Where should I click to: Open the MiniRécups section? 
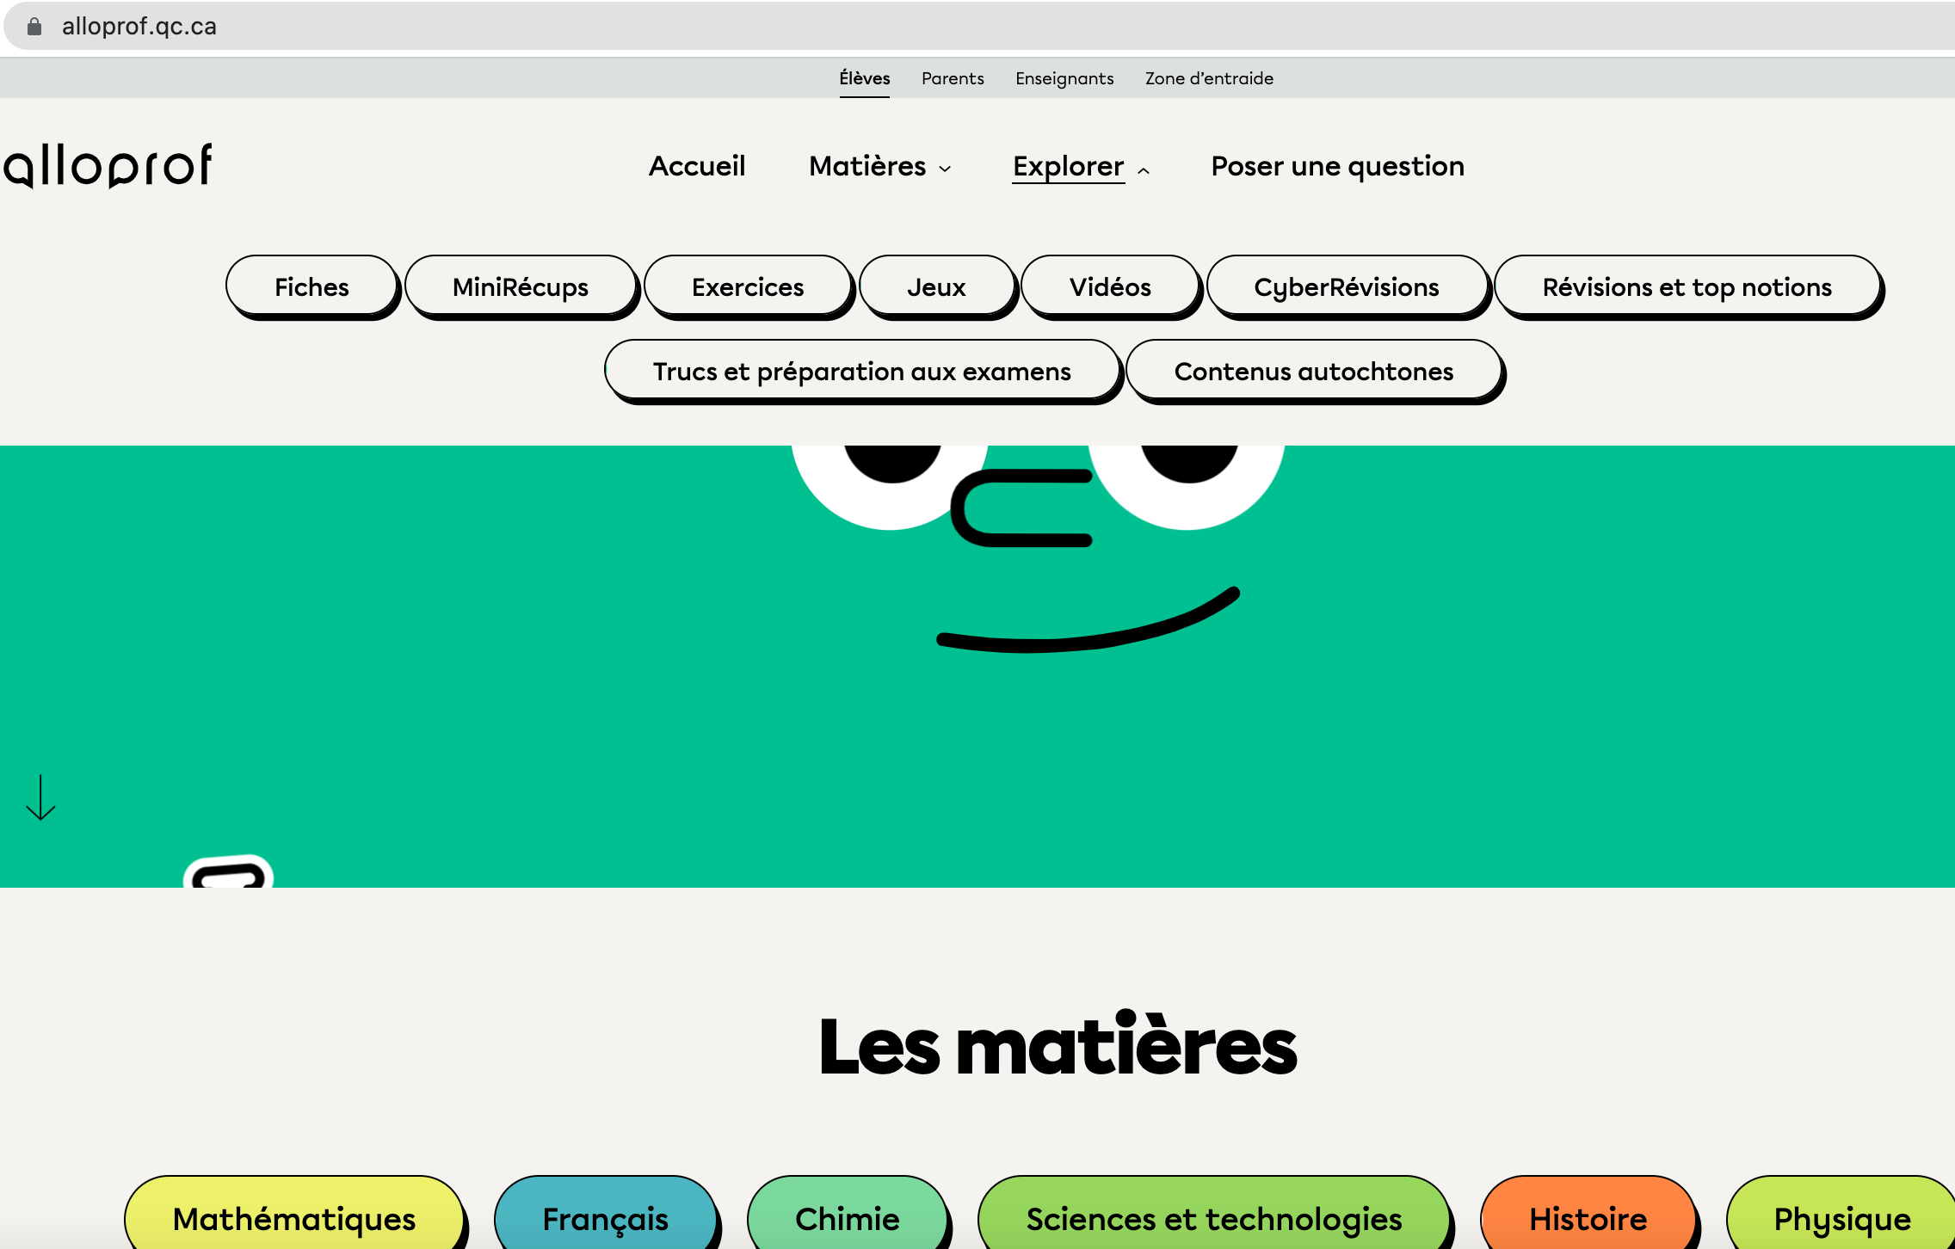[x=521, y=286]
